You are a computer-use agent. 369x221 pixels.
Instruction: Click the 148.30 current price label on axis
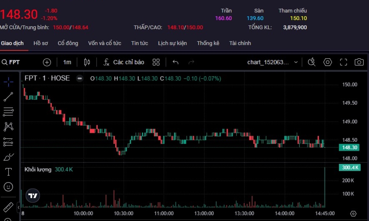[x=349, y=148]
